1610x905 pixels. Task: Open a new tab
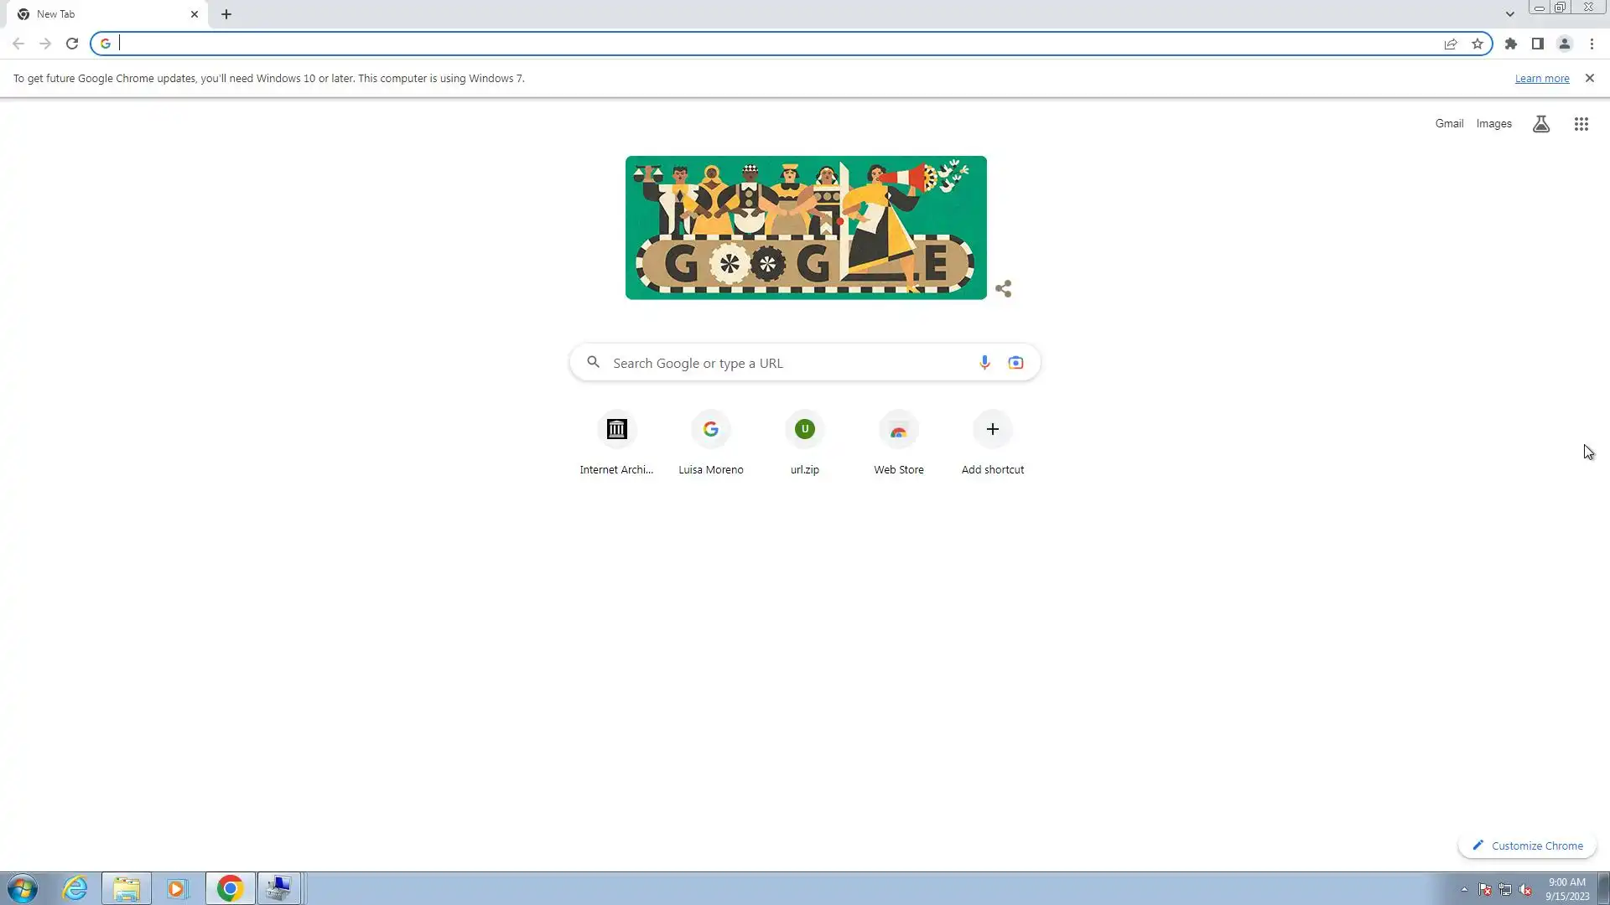(x=226, y=14)
